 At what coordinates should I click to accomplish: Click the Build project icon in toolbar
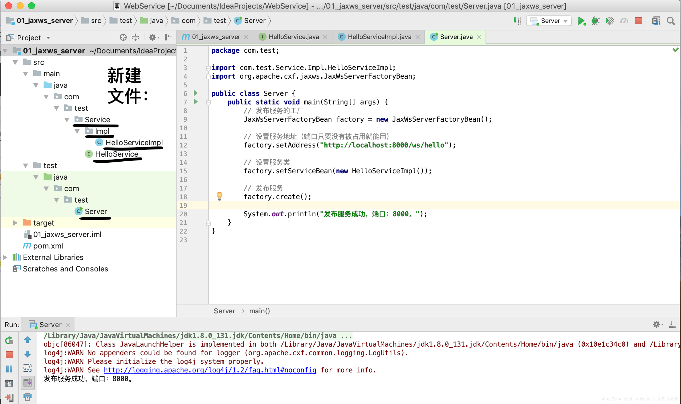tap(517, 21)
